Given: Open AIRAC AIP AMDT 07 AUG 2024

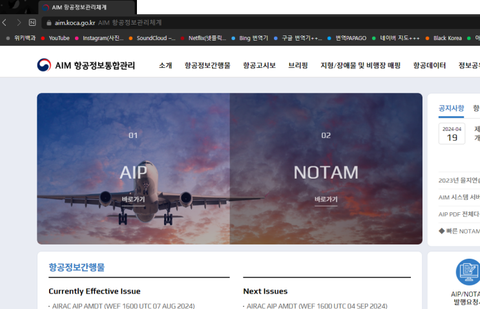Looking at the screenshot, I should pyautogui.click(x=123, y=306).
